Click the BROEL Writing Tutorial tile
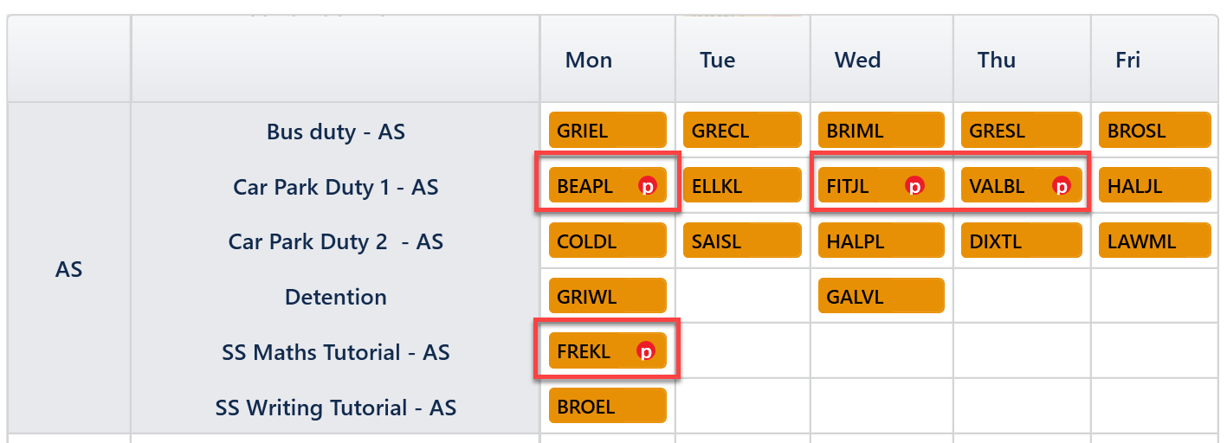Screen dimensions: 1227x443 click(x=607, y=407)
